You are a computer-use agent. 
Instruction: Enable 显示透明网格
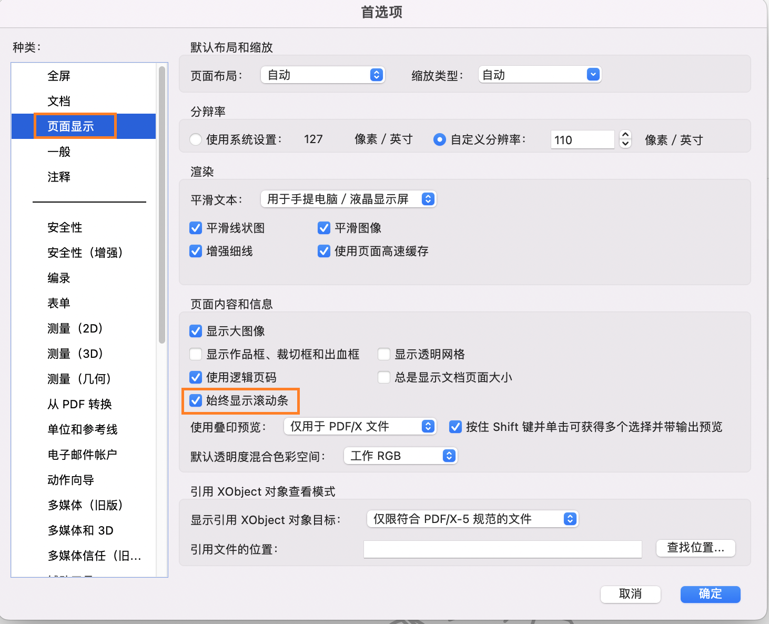383,354
